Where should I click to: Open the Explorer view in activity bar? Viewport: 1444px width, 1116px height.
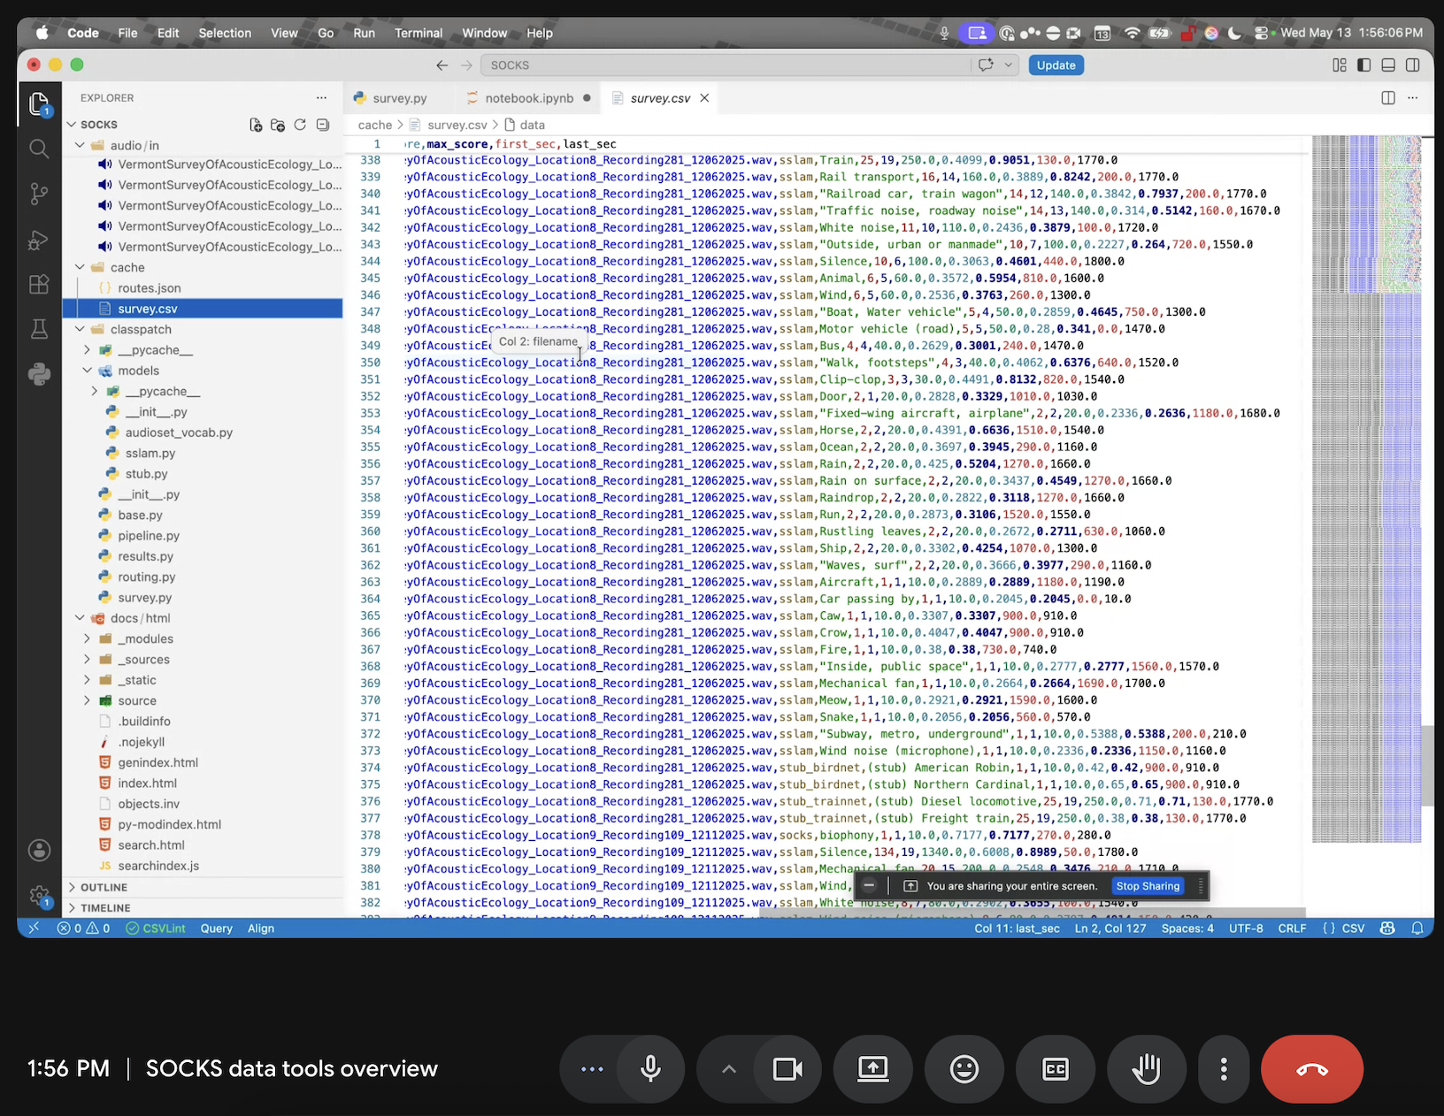click(x=39, y=104)
